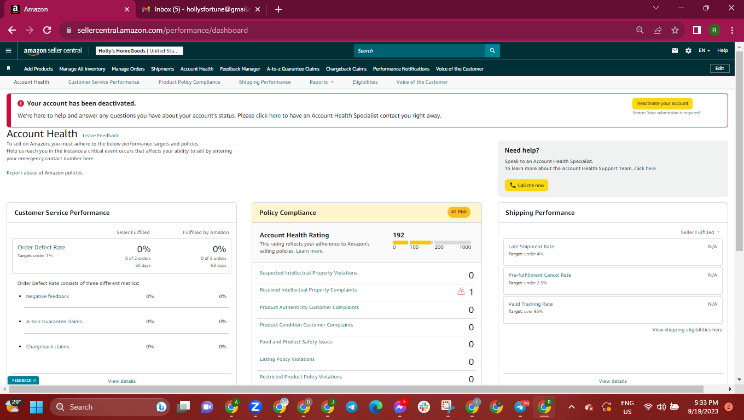The height and width of the screenshot is (420, 744).
Task: Open Task View on the taskbar
Action: point(183,407)
